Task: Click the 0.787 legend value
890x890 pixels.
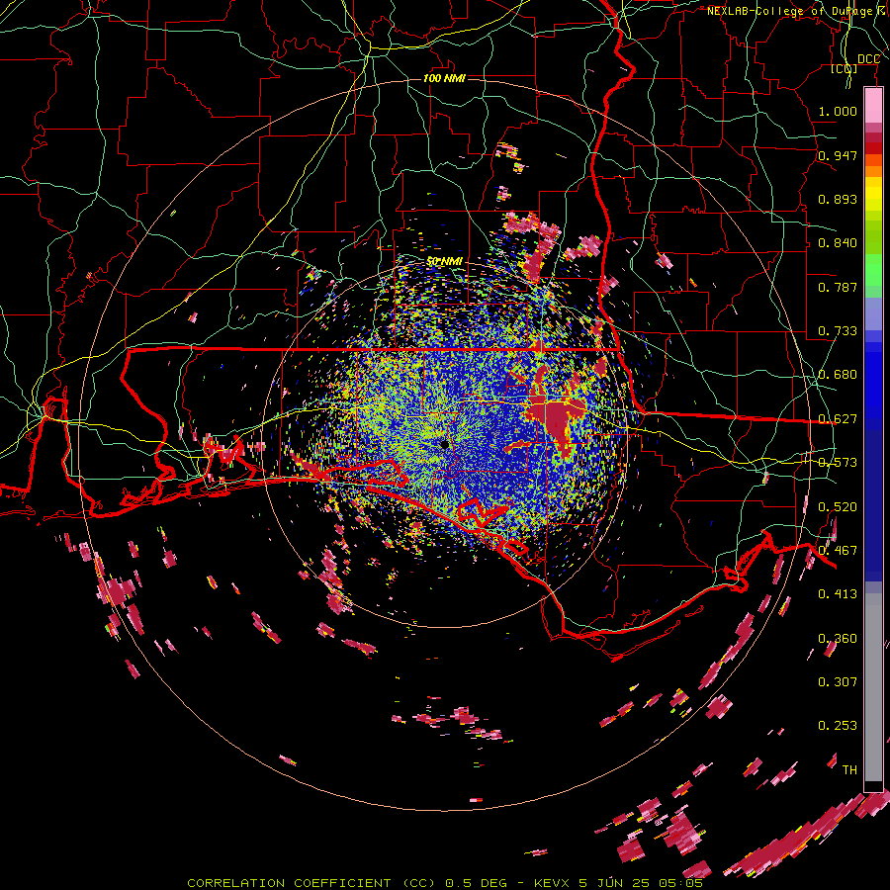Action: (838, 287)
